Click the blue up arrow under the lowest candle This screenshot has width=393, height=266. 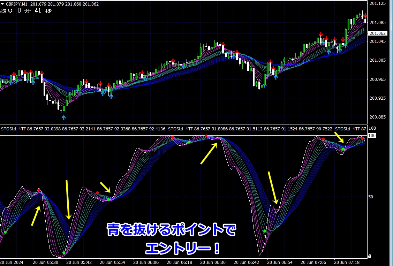(x=63, y=117)
